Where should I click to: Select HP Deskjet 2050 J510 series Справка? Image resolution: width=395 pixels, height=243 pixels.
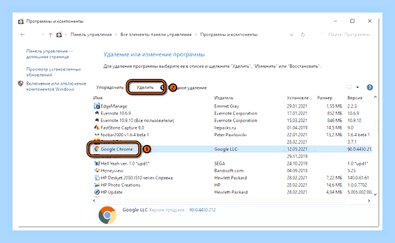(232, 178)
